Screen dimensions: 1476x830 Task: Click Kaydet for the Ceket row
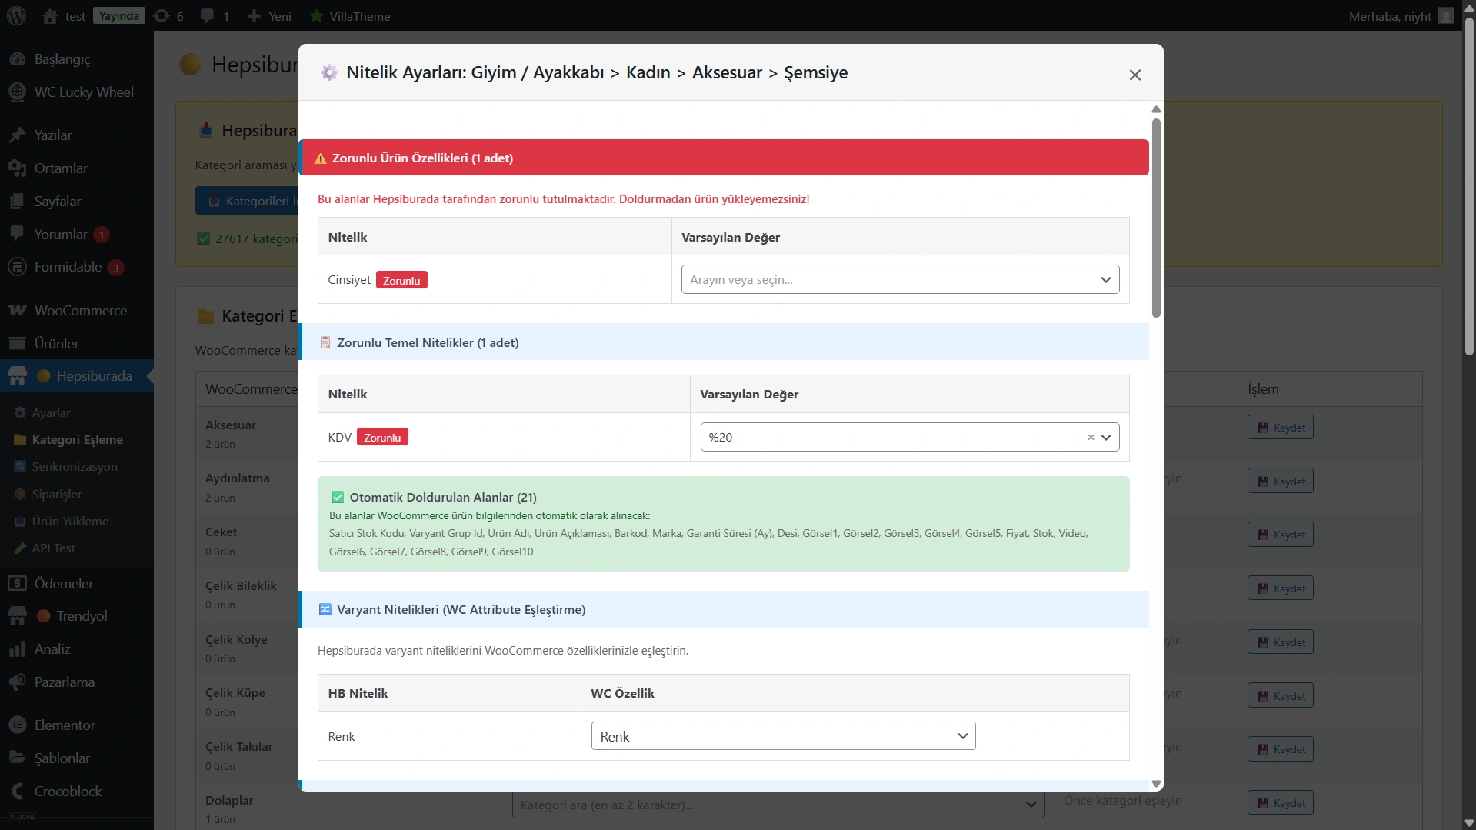[1280, 535]
